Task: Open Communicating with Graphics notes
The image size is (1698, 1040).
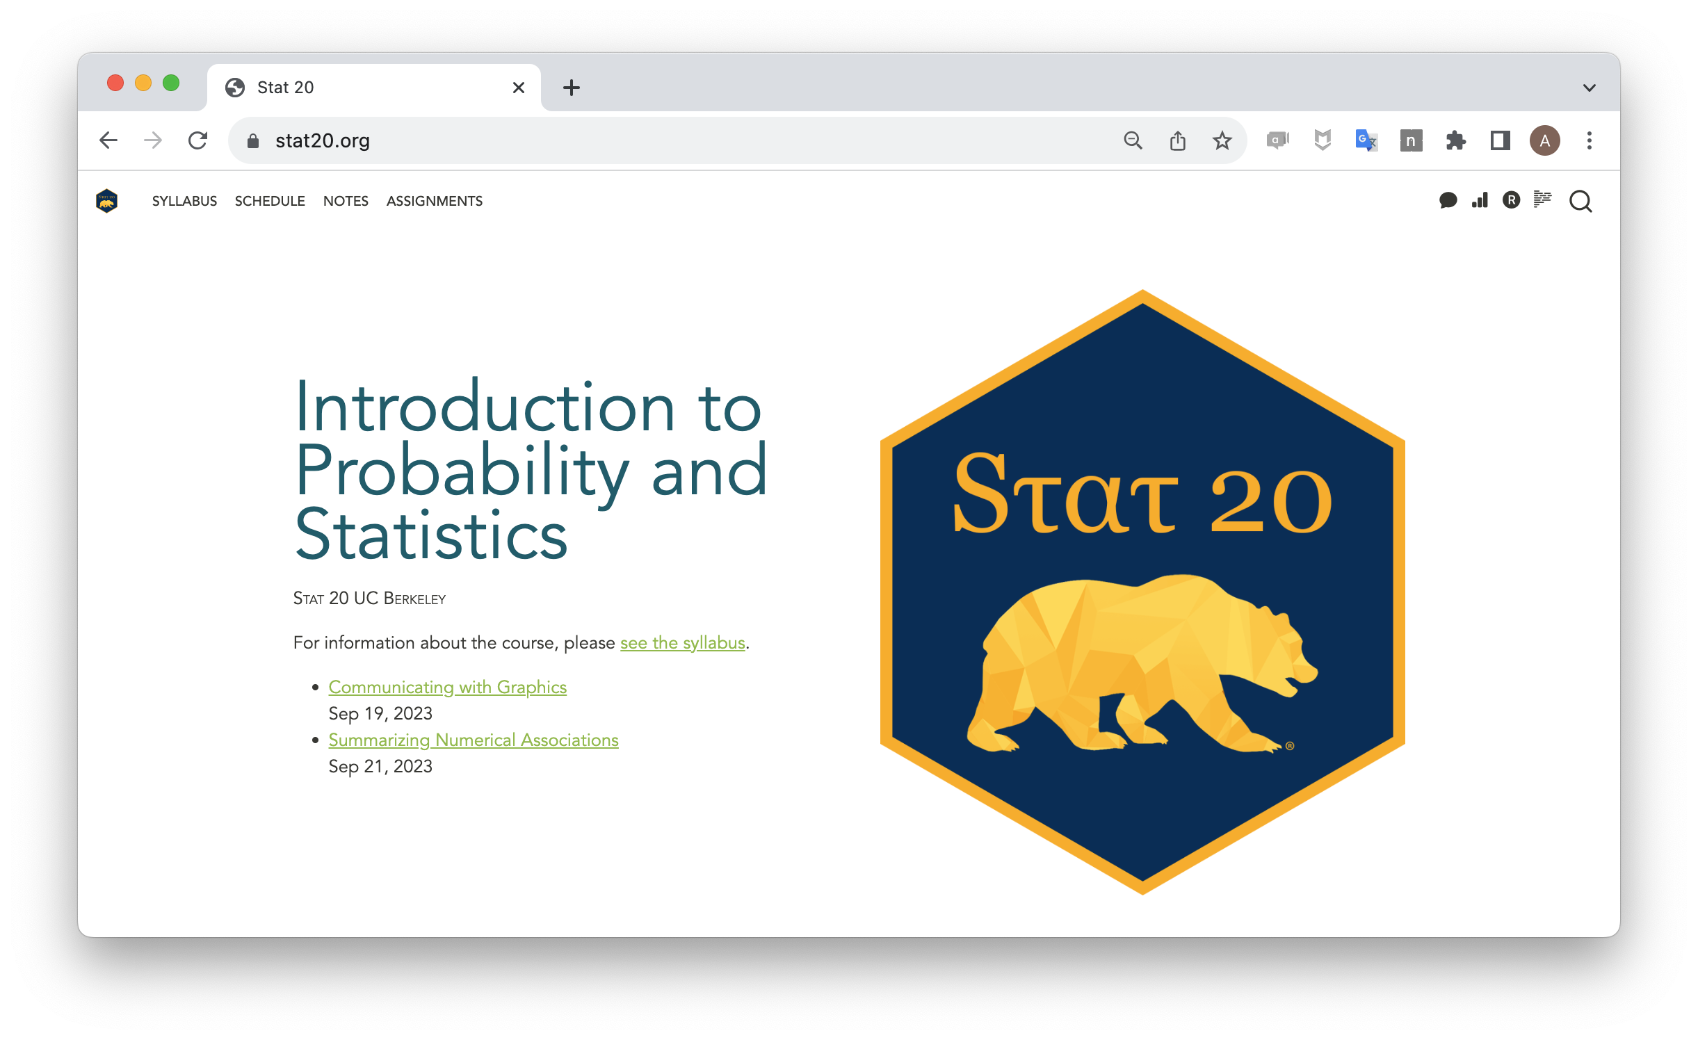Action: (x=447, y=687)
